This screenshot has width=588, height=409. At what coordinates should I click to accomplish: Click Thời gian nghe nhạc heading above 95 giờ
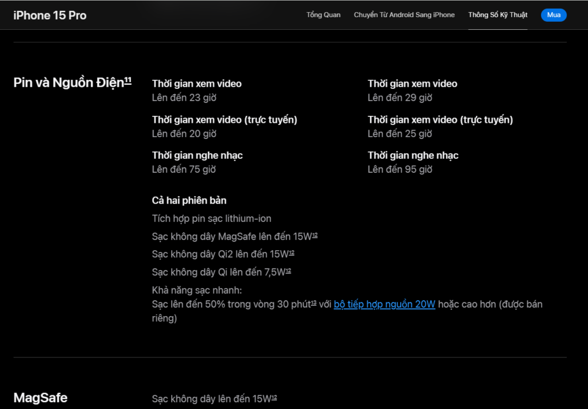click(x=413, y=155)
